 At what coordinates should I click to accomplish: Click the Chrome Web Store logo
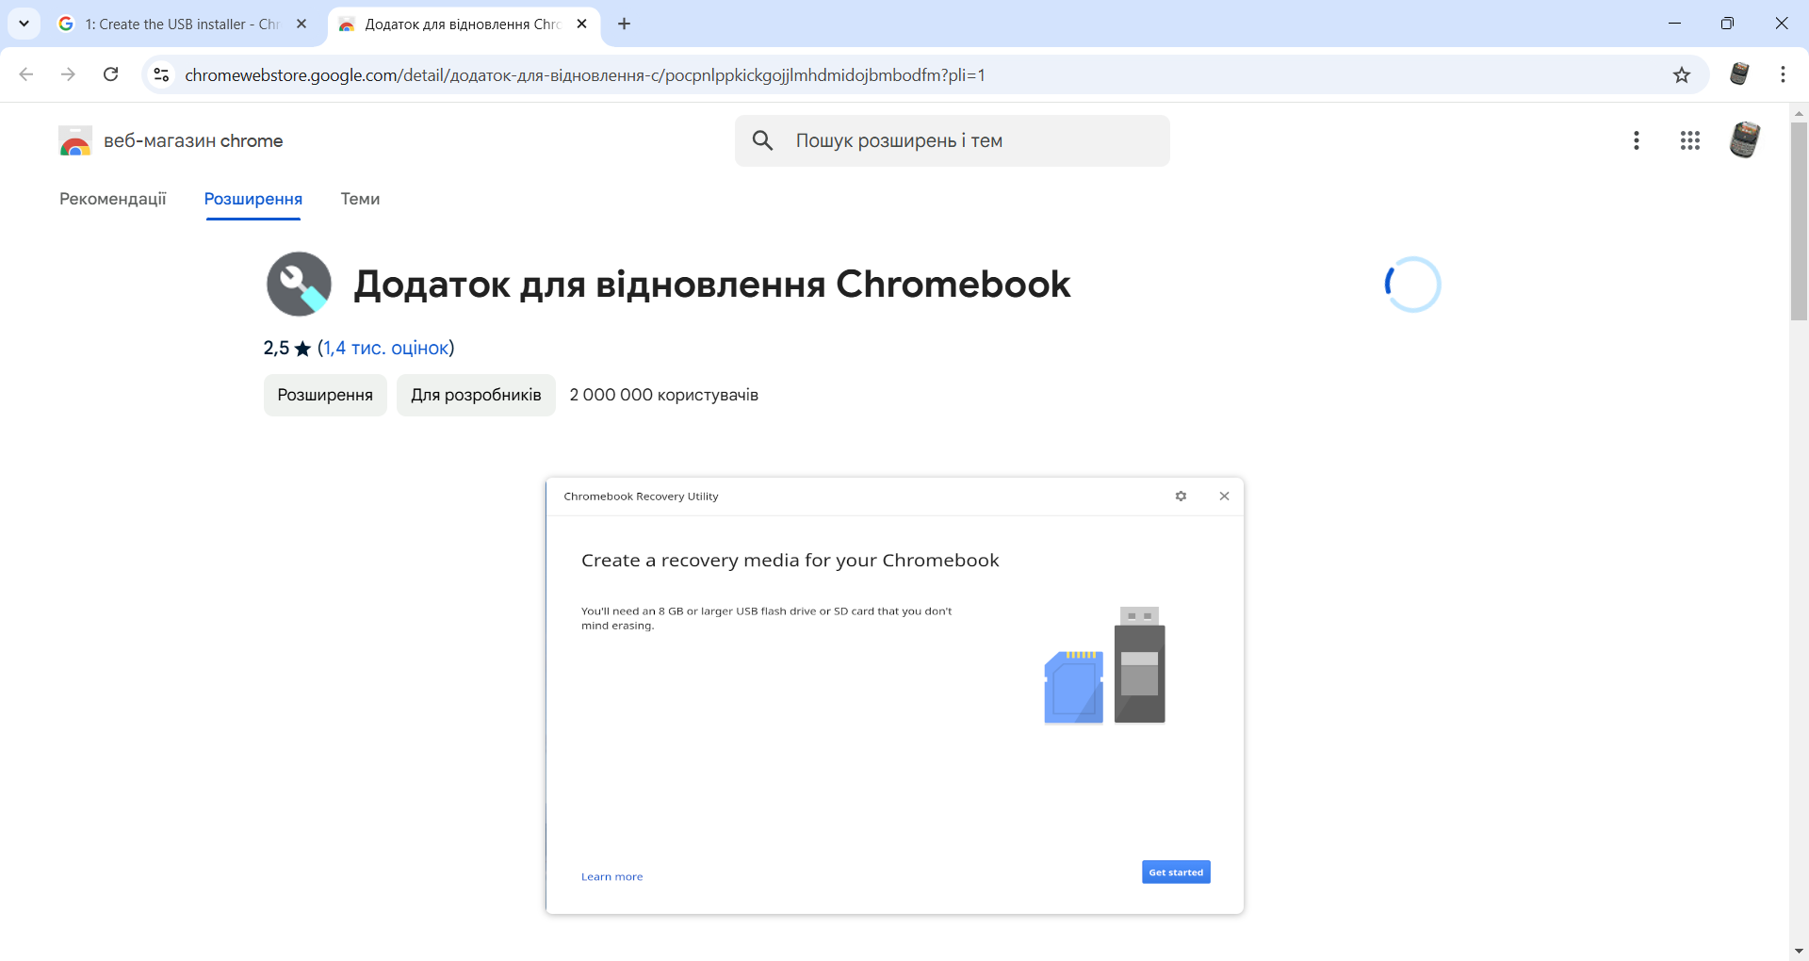click(x=75, y=141)
